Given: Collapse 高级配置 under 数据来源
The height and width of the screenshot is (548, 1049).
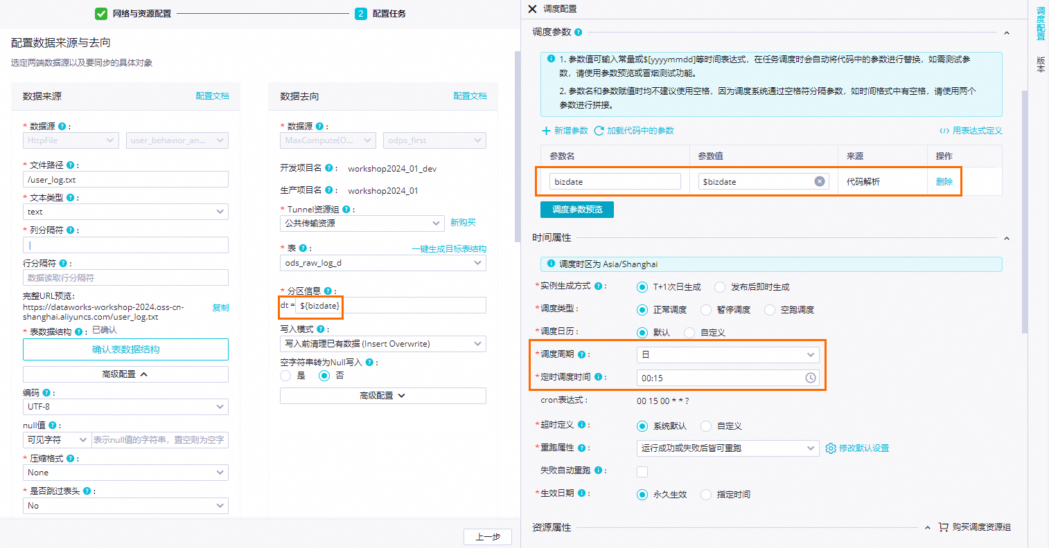Looking at the screenshot, I should (125, 374).
